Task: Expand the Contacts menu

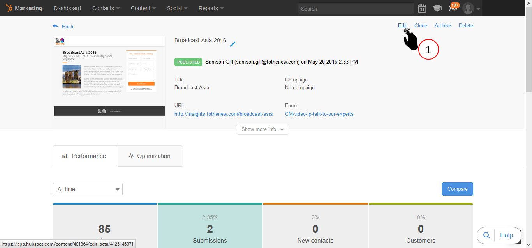Action: [106, 8]
